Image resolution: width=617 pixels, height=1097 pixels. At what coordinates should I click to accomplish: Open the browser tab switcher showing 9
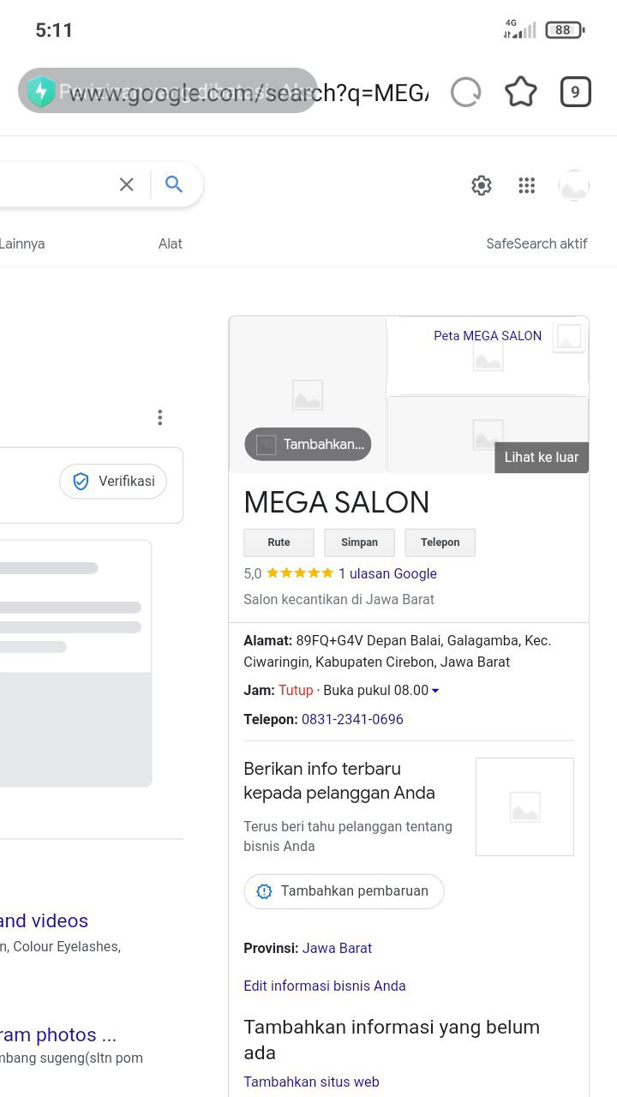pos(575,92)
